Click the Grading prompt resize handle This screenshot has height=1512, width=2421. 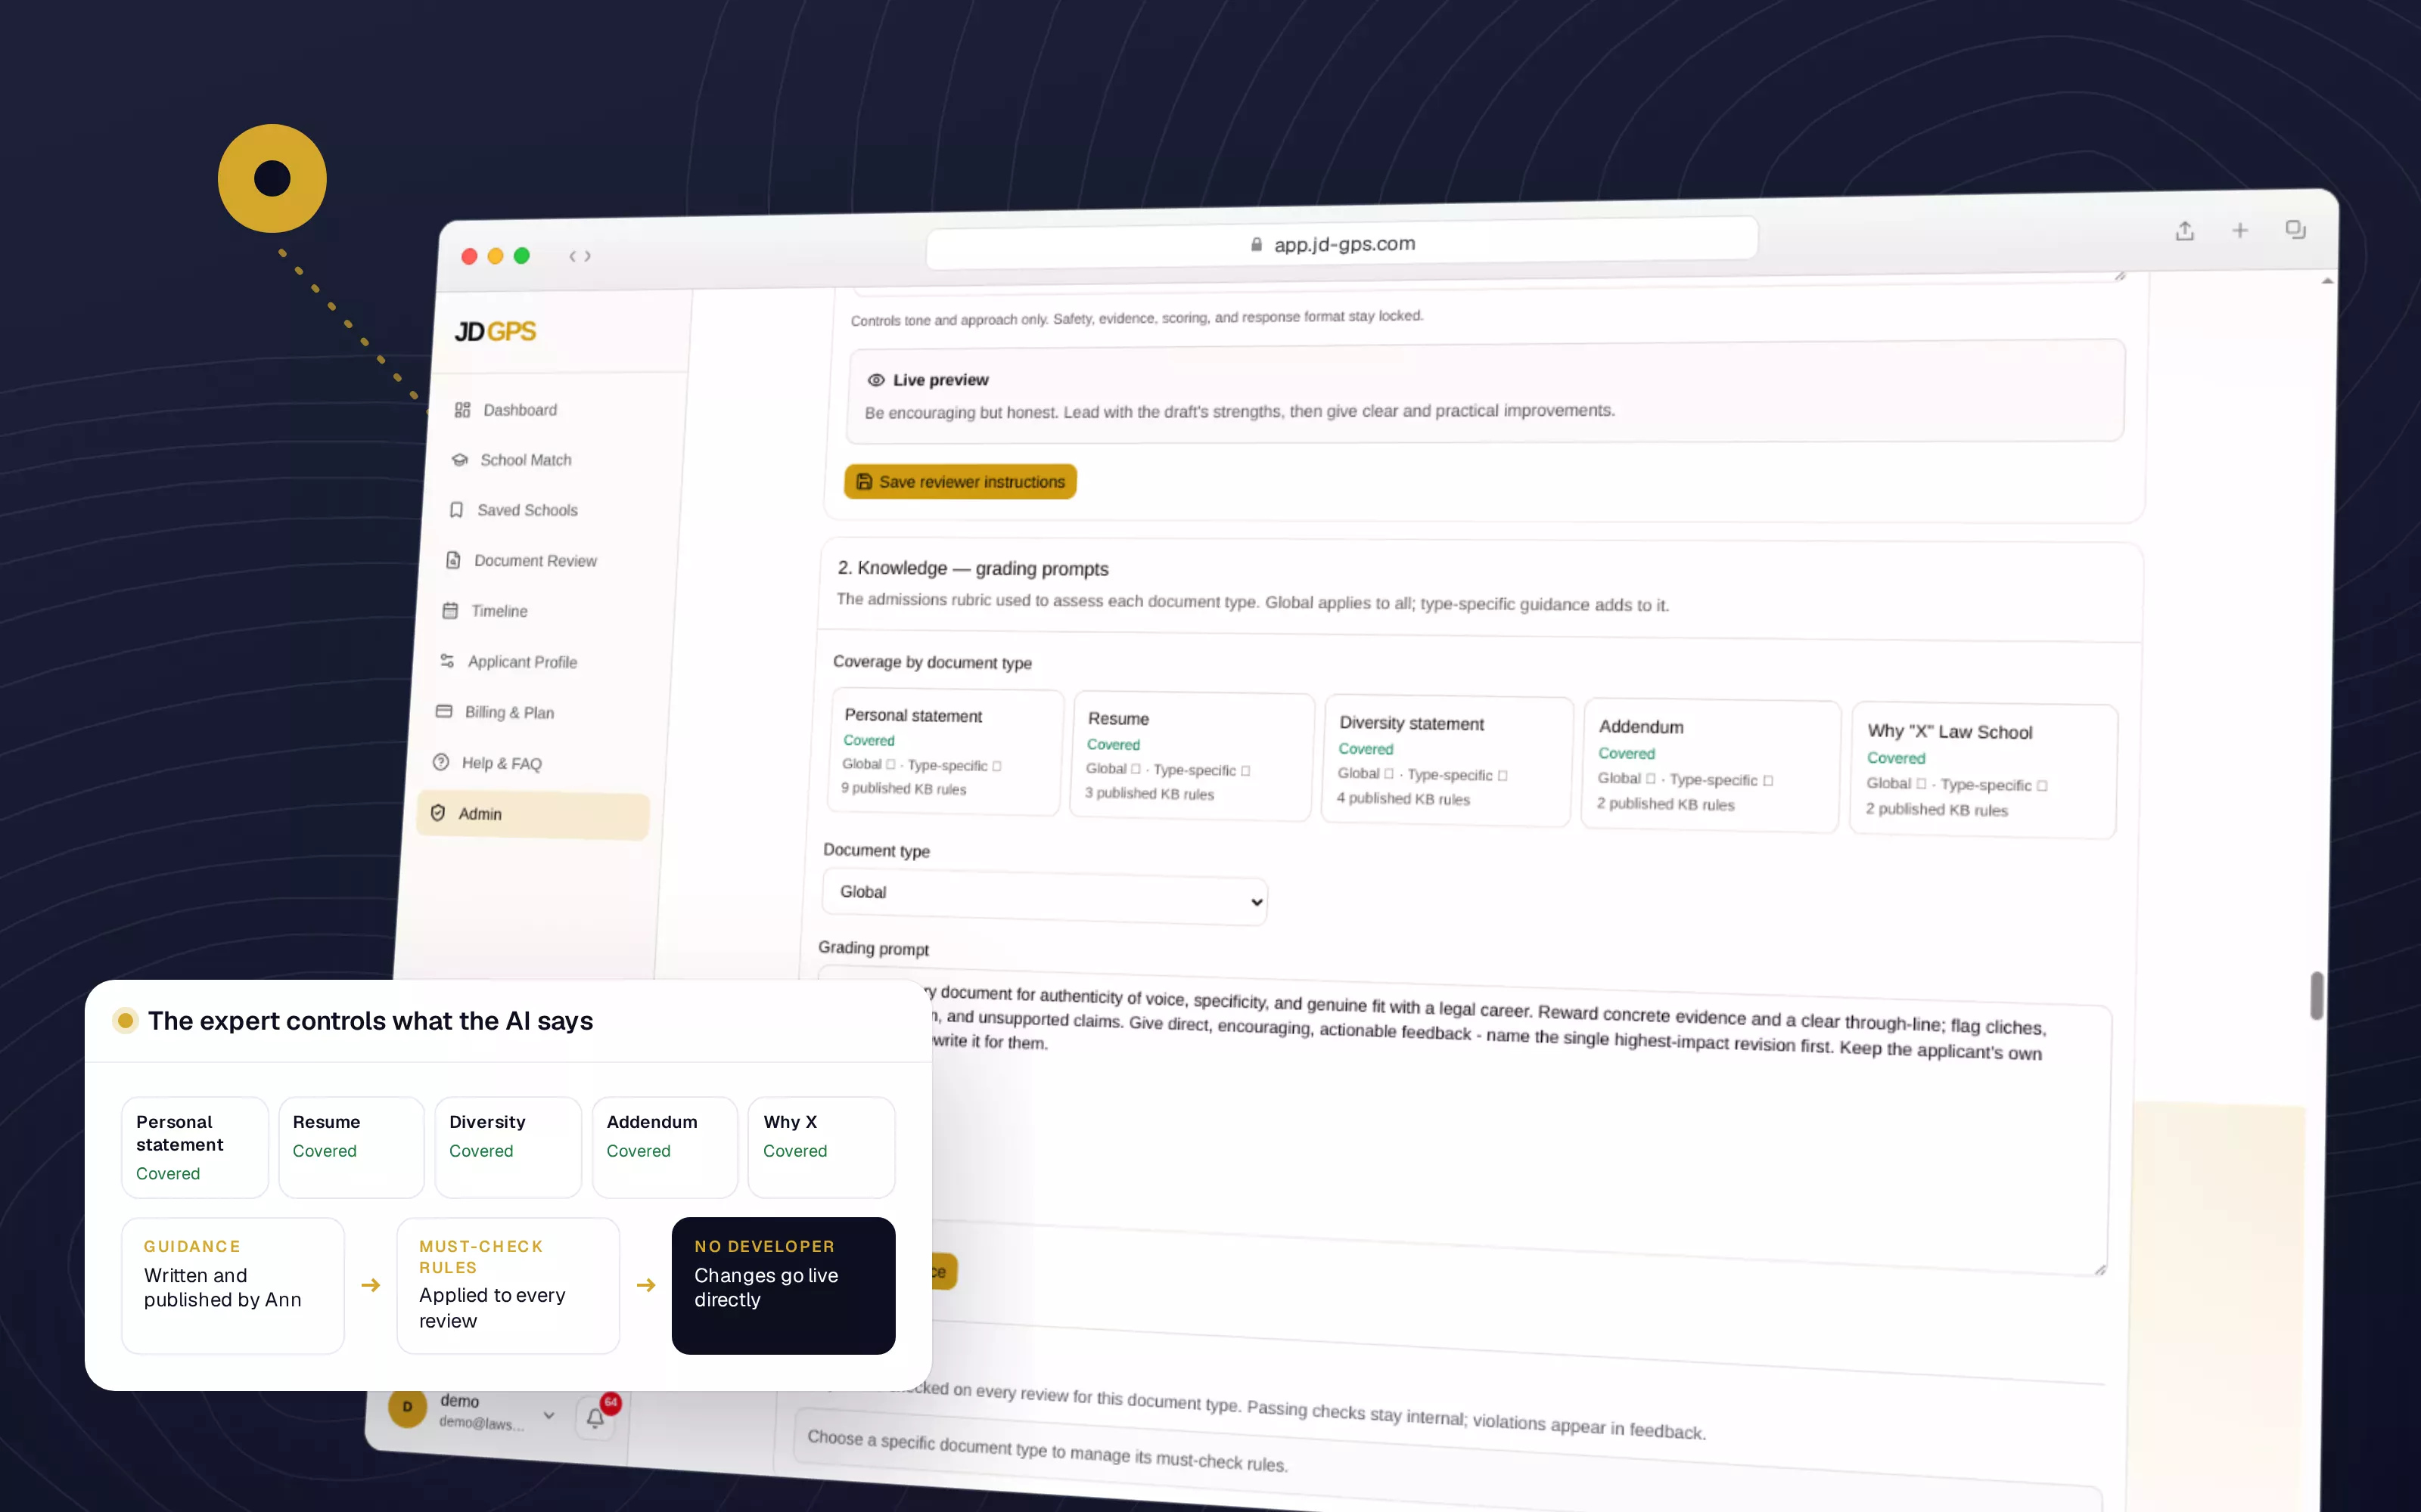[2101, 1269]
